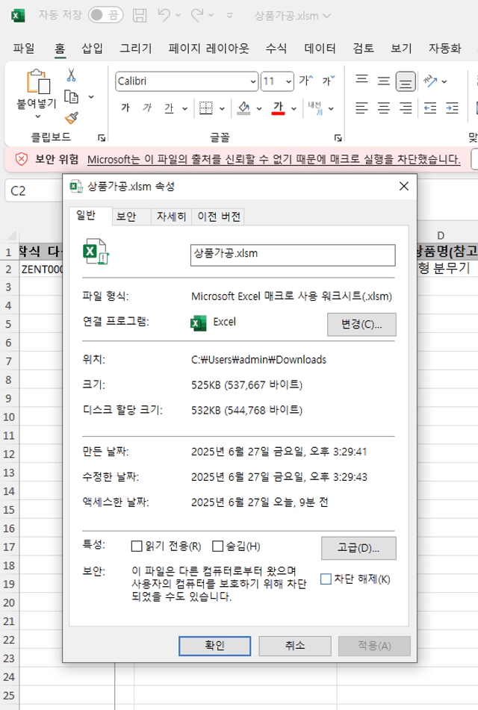The width and height of the screenshot is (478, 710).
Task: Expand the Underline style dropdown
Action: [x=185, y=108]
